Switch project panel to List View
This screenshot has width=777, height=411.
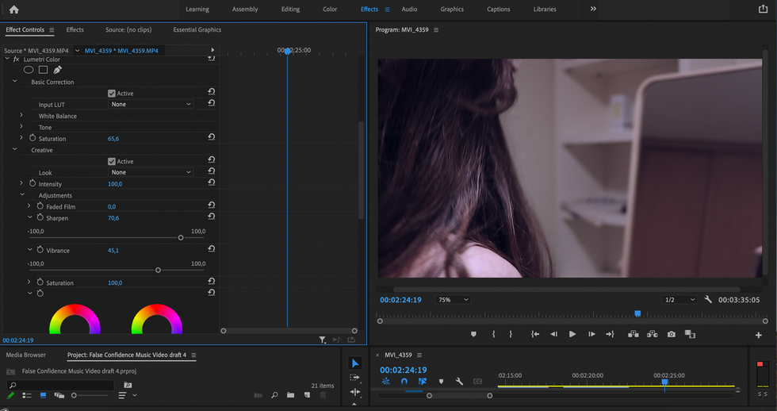point(27,396)
